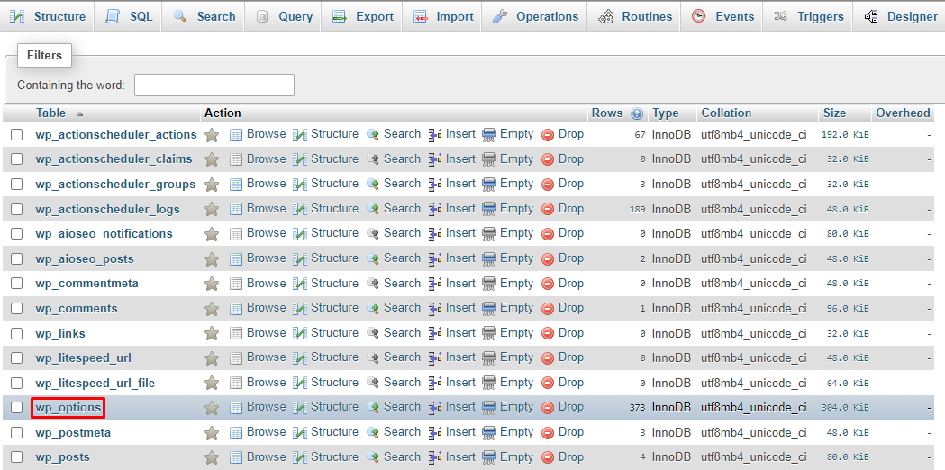Click Search icon for wp_links row
This screenshot has height=470, width=945.
click(x=373, y=333)
